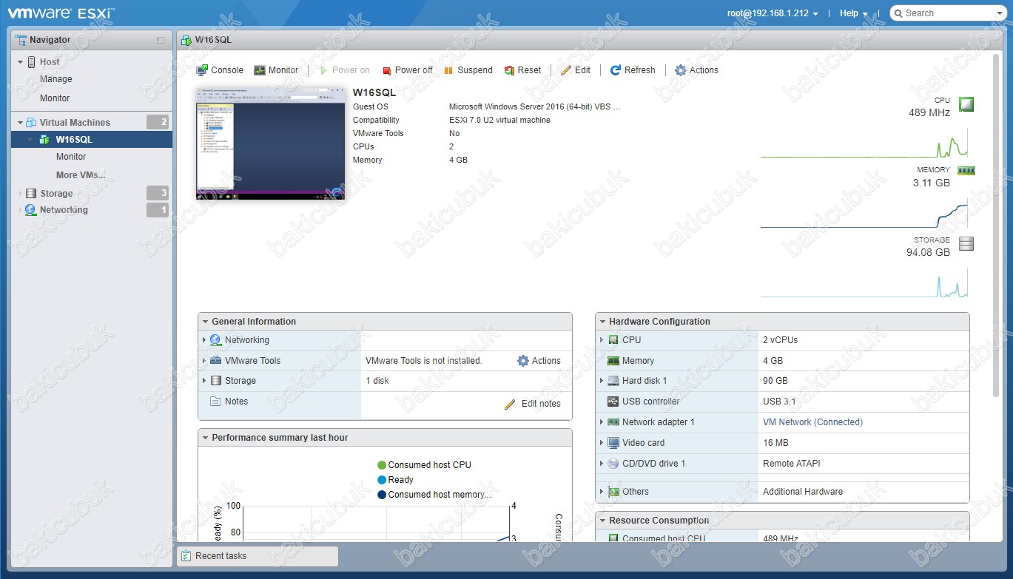
Task: Click the Storage icon in General Information
Action: point(216,381)
